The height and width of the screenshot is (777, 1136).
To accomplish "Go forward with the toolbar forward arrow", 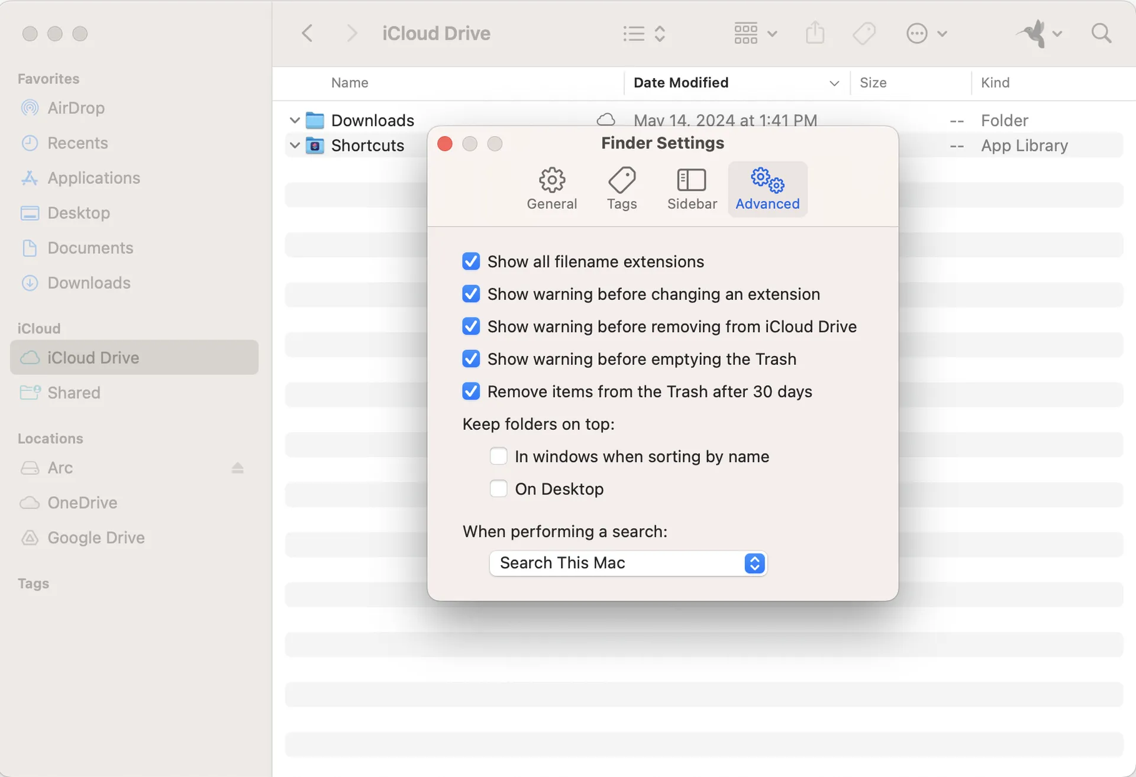I will [351, 33].
